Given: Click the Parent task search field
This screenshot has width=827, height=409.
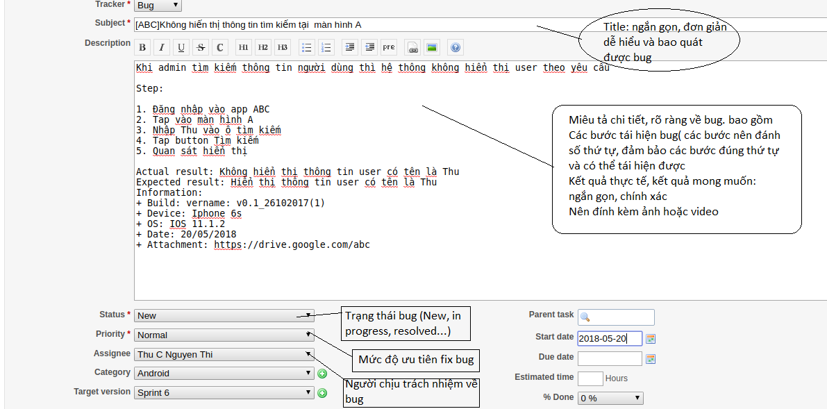Looking at the screenshot, I should click(616, 317).
